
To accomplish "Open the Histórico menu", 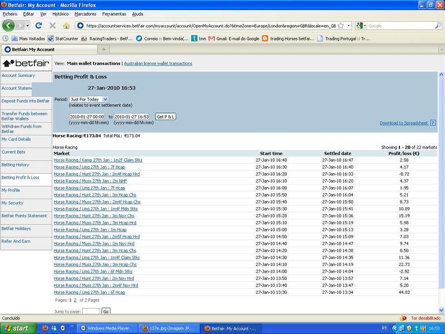I will coord(61,14).
